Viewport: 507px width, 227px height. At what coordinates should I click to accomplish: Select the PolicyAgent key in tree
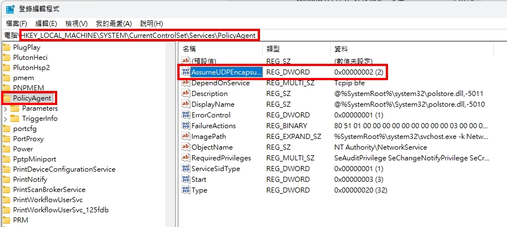tap(32, 98)
